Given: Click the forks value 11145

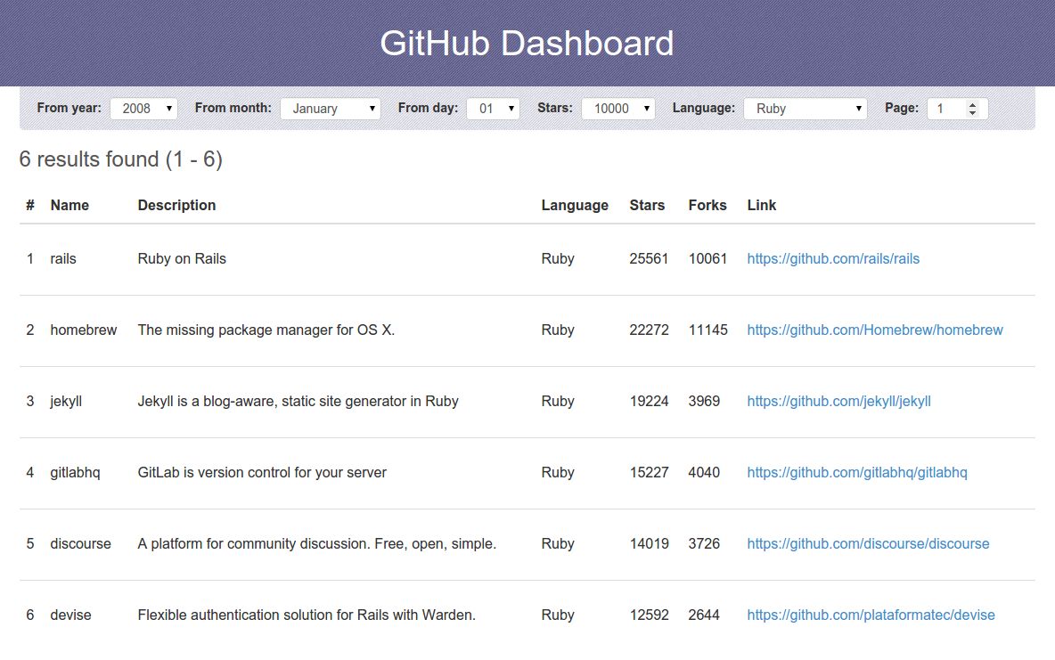Looking at the screenshot, I should coord(707,330).
